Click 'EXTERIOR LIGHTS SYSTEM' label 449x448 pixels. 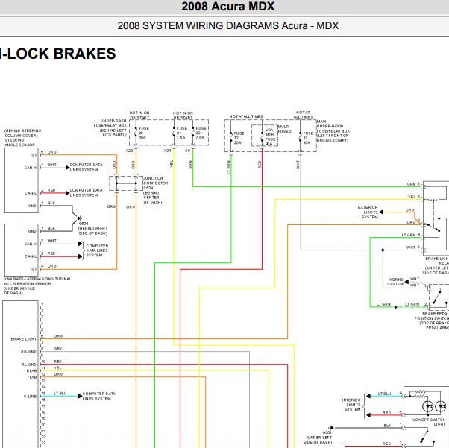tap(368, 212)
